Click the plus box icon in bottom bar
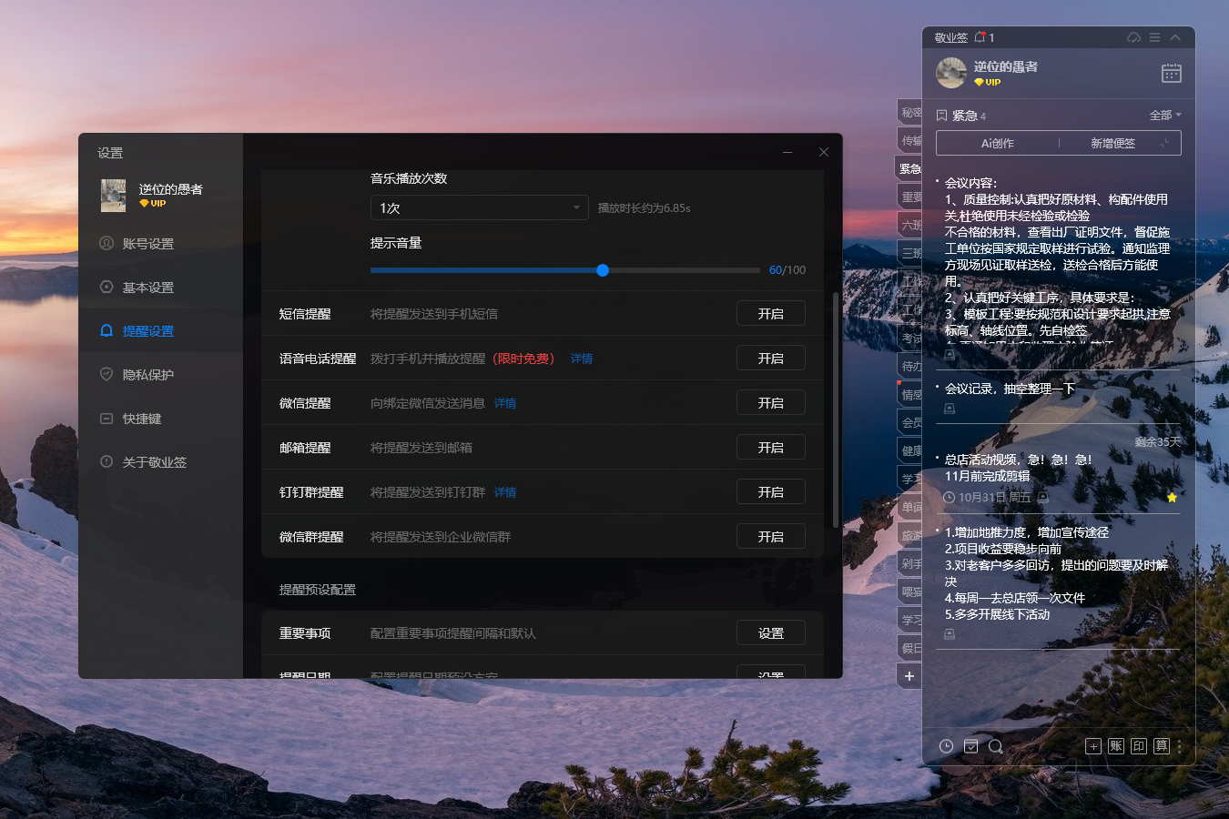The height and width of the screenshot is (819, 1229). tap(1093, 746)
